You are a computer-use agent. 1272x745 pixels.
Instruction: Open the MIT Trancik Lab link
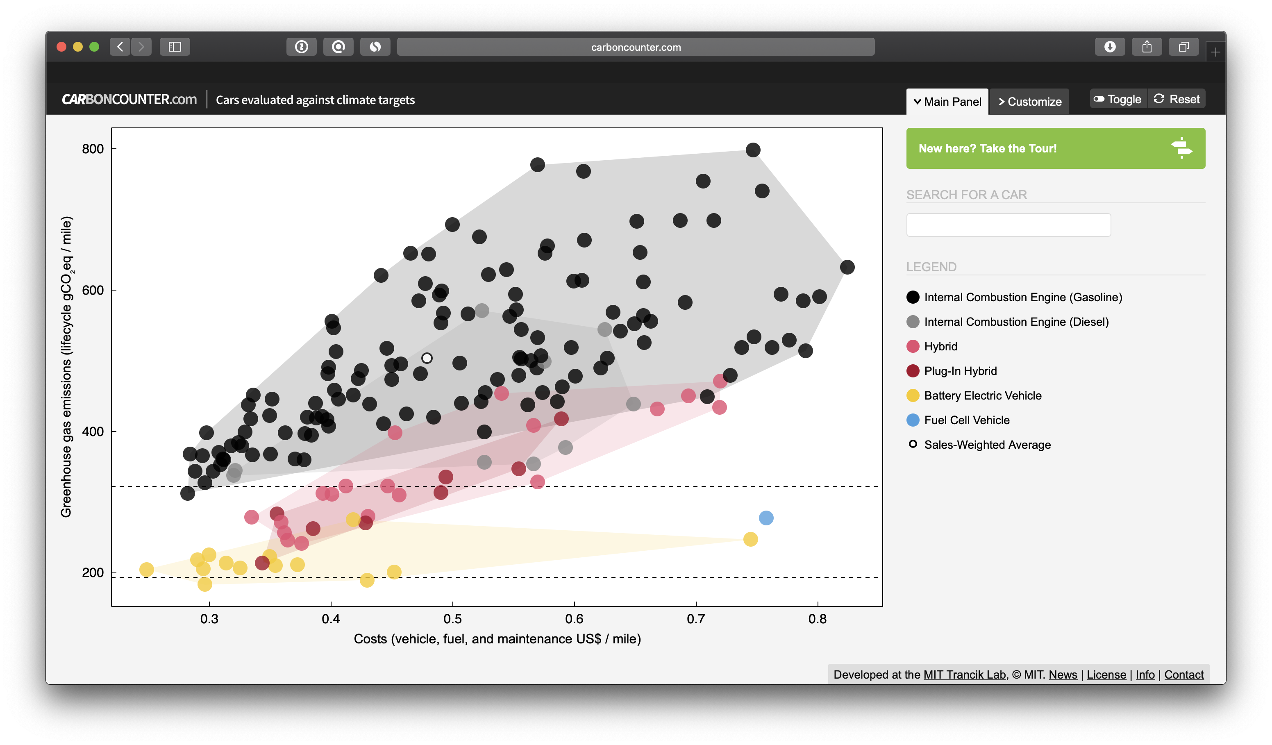click(x=964, y=675)
